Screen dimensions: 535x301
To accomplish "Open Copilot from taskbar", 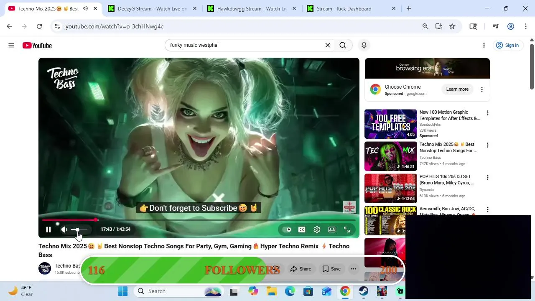I will coord(253,291).
